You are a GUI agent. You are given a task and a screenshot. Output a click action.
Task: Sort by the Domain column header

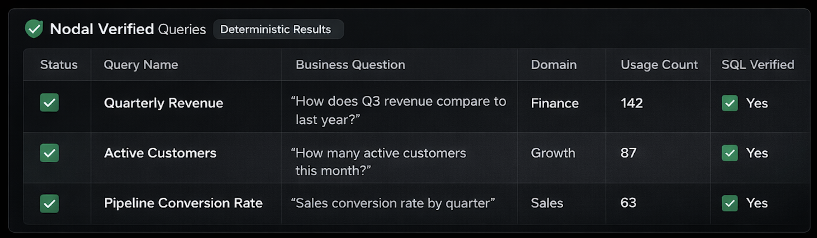(554, 65)
